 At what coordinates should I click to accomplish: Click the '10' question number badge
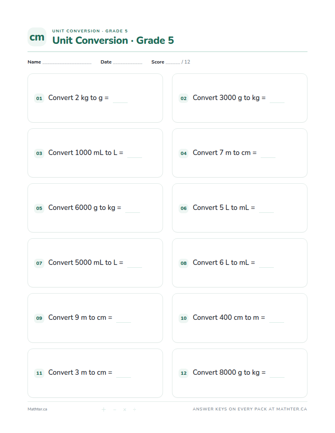[x=184, y=318]
